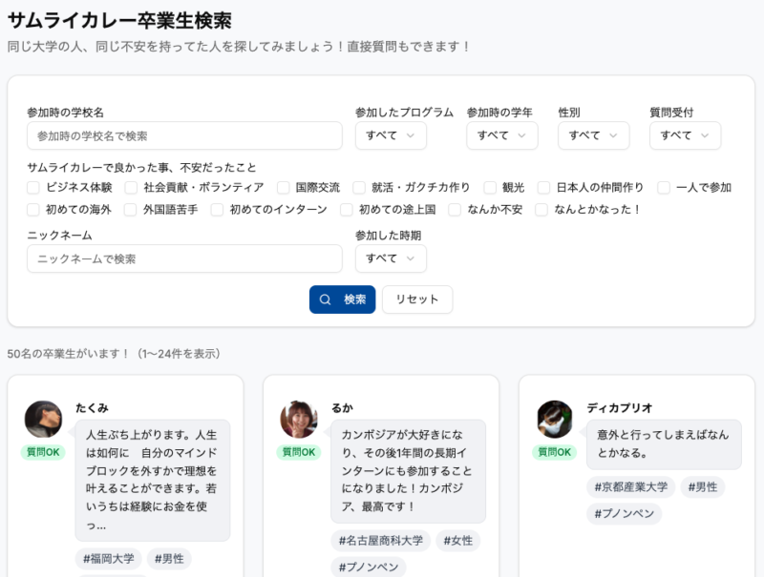Tick the なんとかなった！ checkbox

click(x=541, y=210)
